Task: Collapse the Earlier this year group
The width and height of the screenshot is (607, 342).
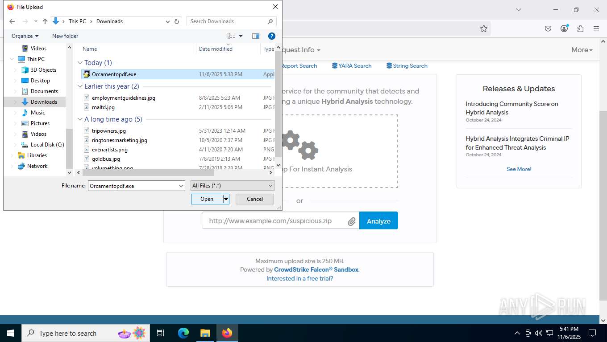Action: 80,86
